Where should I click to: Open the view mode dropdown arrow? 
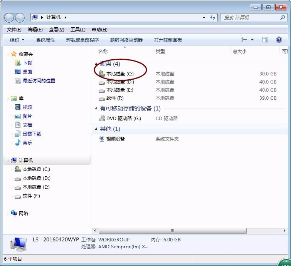click(x=252, y=40)
